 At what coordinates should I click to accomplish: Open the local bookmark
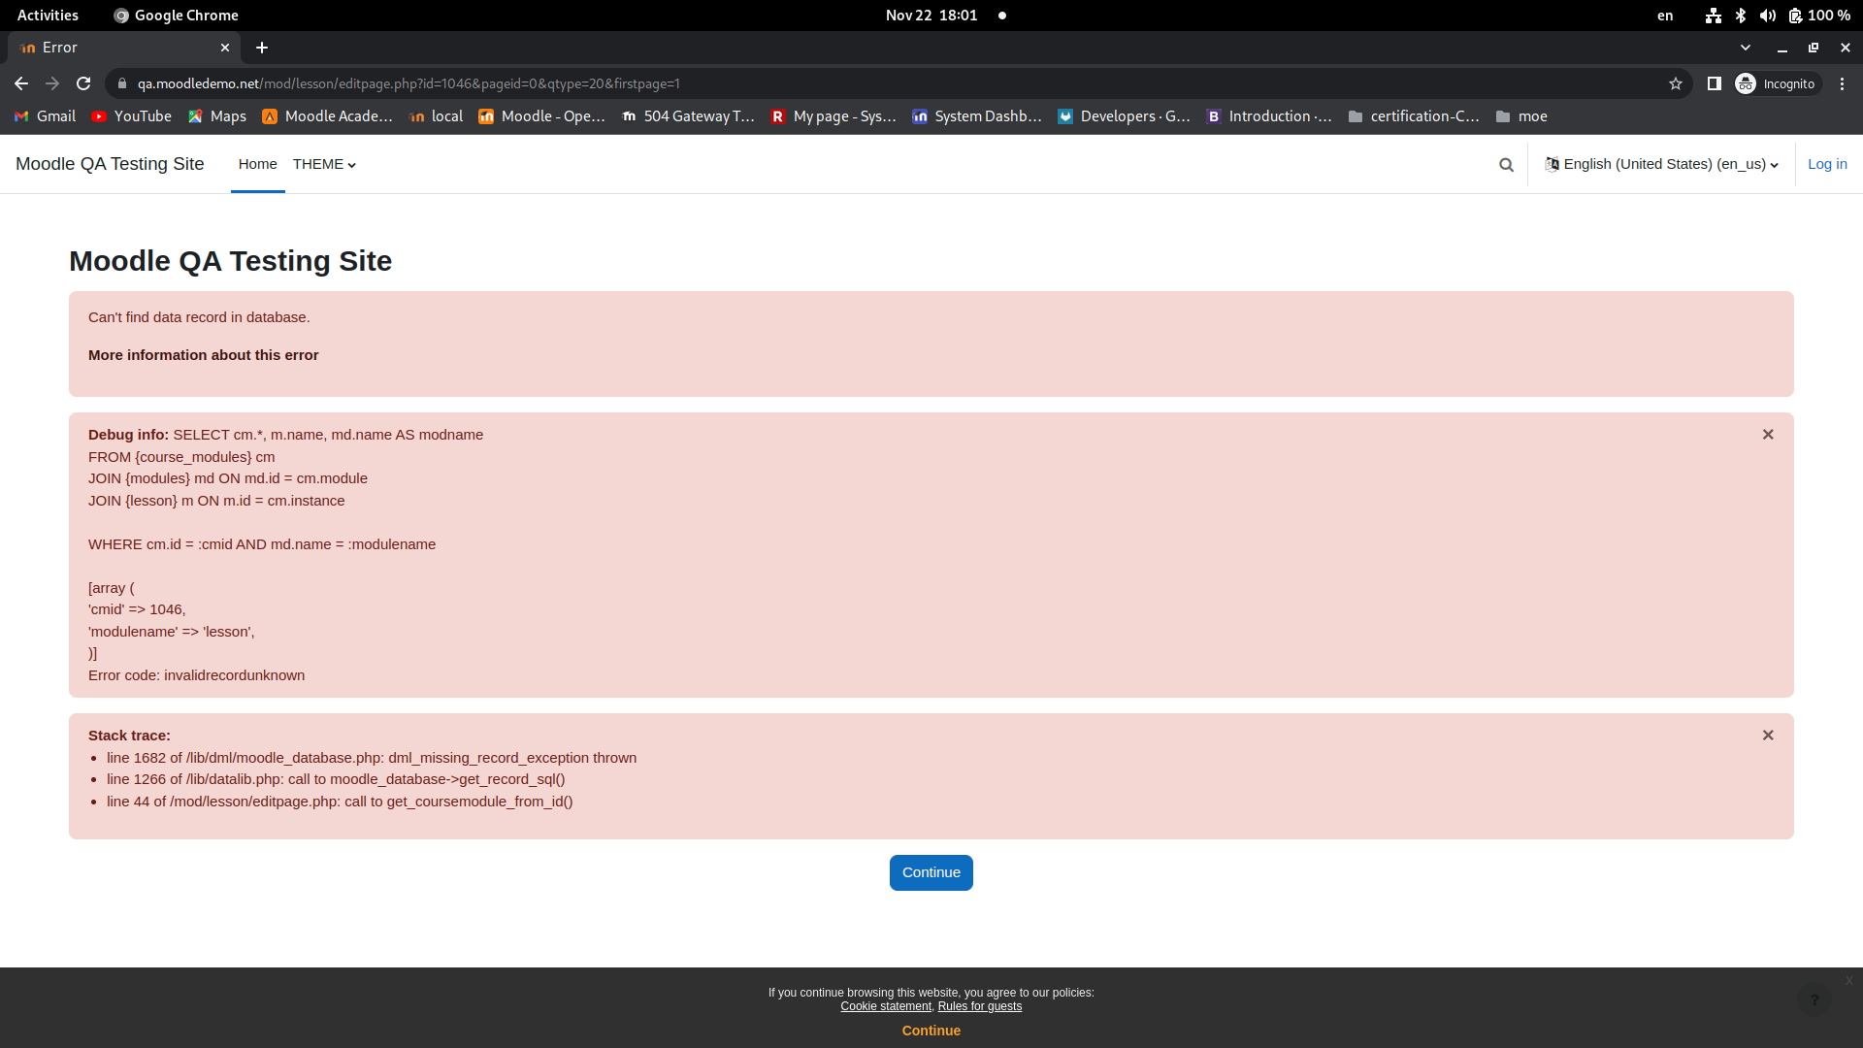pyautogui.click(x=437, y=116)
